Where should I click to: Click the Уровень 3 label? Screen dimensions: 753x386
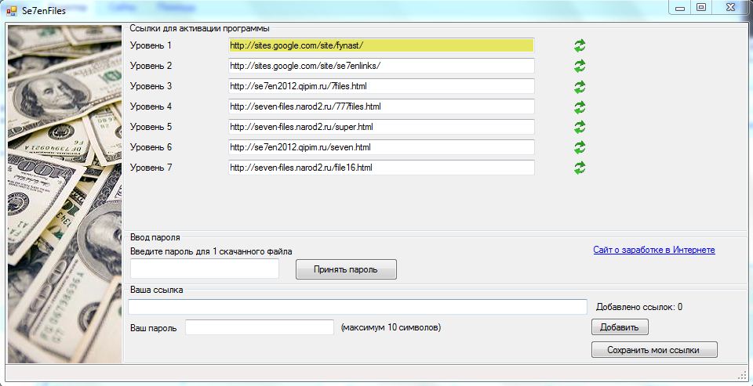click(x=151, y=86)
